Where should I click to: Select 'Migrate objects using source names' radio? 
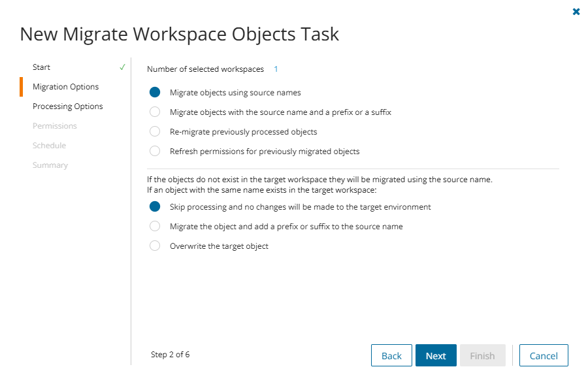pyautogui.click(x=155, y=93)
